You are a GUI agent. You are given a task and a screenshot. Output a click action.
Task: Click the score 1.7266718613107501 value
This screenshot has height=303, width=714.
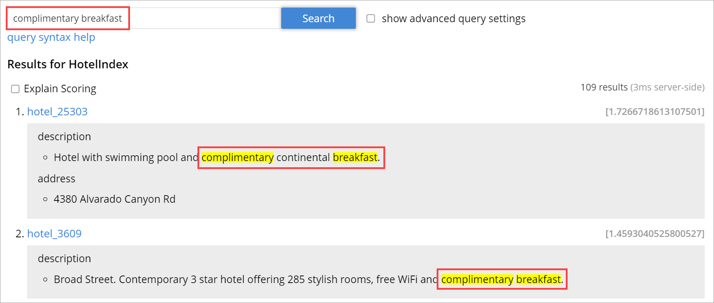(655, 112)
